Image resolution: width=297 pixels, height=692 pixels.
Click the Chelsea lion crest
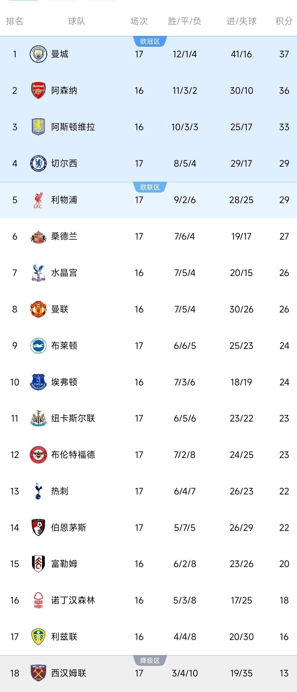coord(39,164)
